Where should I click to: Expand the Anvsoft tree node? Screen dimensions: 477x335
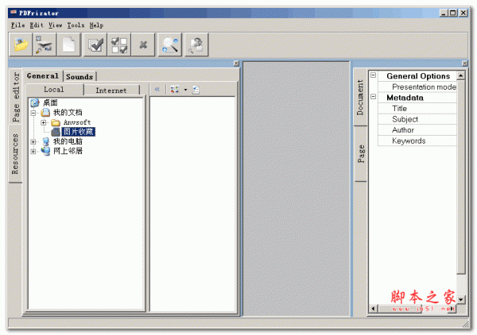click(x=43, y=123)
